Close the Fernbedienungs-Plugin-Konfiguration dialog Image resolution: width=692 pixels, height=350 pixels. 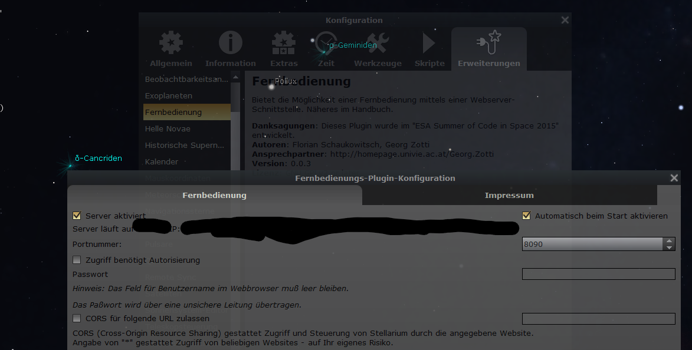pos(674,177)
